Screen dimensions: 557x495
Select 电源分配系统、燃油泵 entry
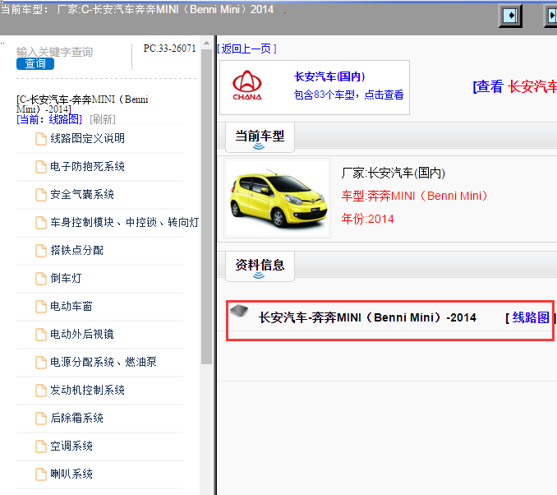click(x=104, y=362)
